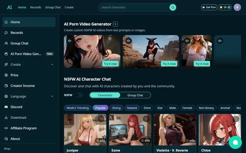Toggle the NSFW switch

click(x=78, y=95)
